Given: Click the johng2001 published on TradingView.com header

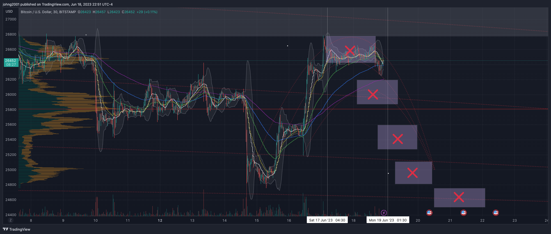Looking at the screenshot, I should tap(58, 4).
